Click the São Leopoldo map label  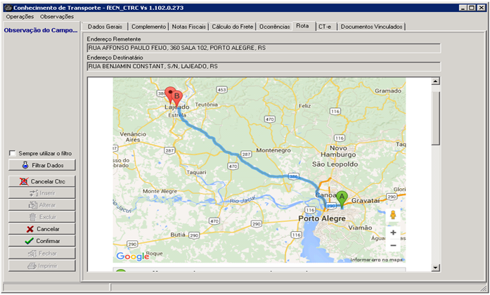coord(335,164)
